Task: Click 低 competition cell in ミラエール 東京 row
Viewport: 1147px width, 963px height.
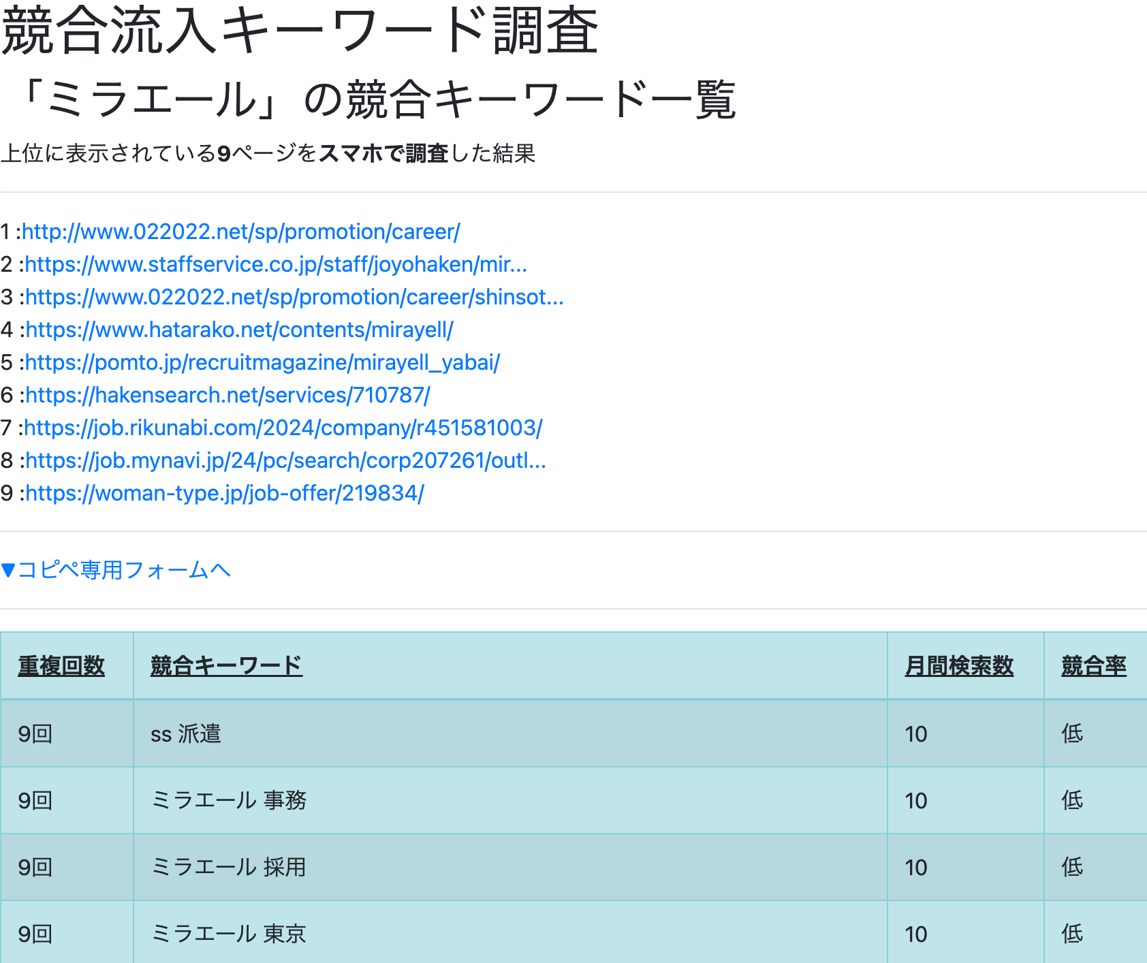Action: point(1095,932)
